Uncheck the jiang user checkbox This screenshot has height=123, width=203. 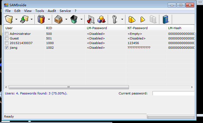7,48
